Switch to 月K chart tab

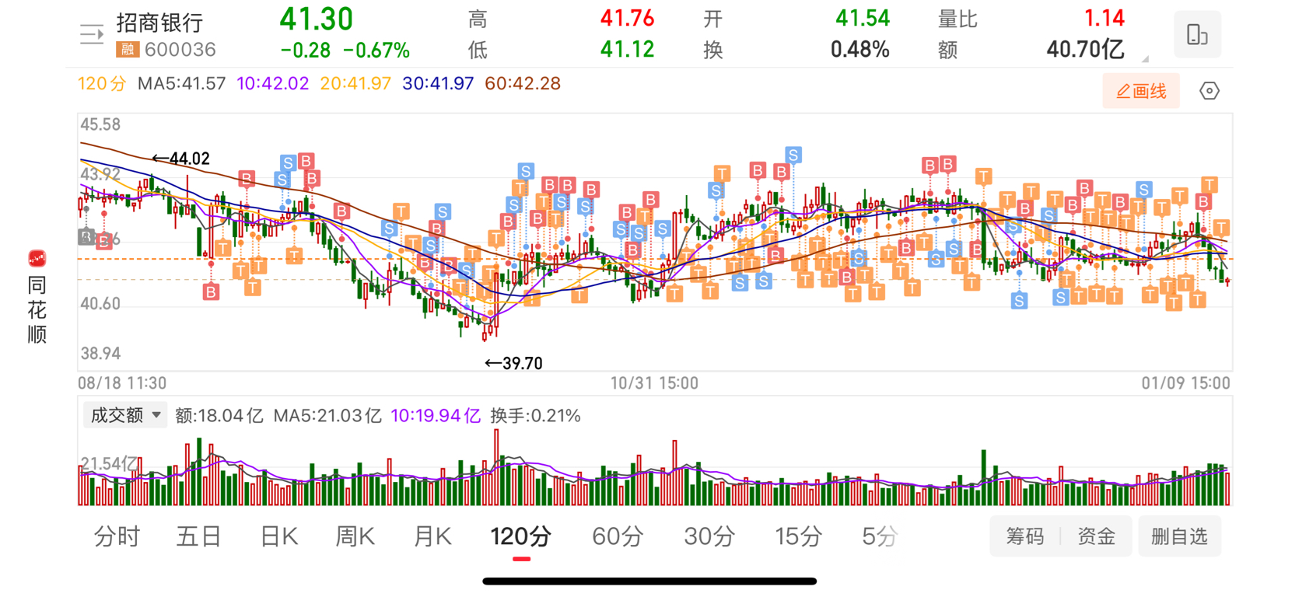point(432,536)
